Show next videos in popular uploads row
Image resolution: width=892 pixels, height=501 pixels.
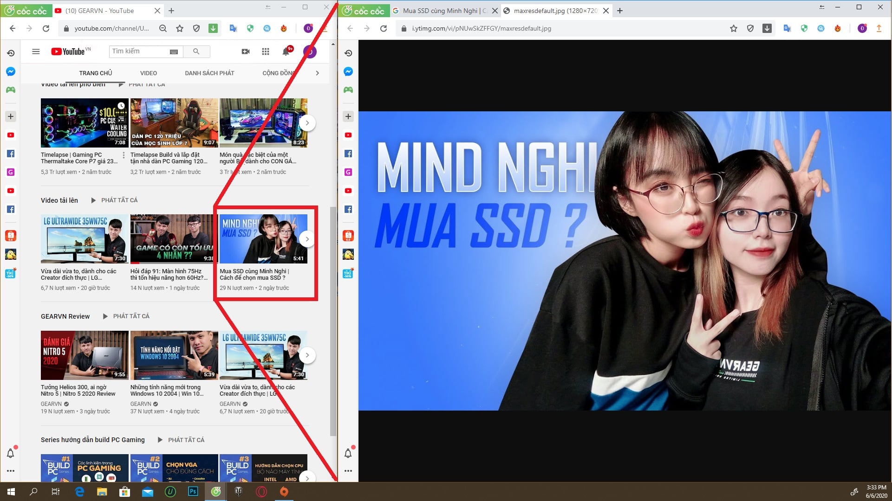(x=307, y=123)
